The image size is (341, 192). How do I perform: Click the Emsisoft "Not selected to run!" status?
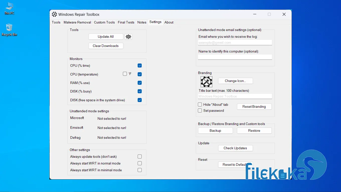coord(112,128)
